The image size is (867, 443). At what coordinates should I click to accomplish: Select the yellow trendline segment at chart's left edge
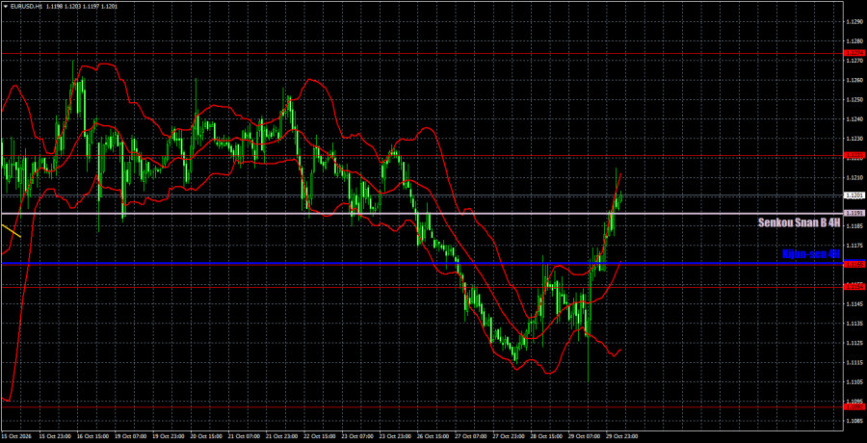(11, 231)
